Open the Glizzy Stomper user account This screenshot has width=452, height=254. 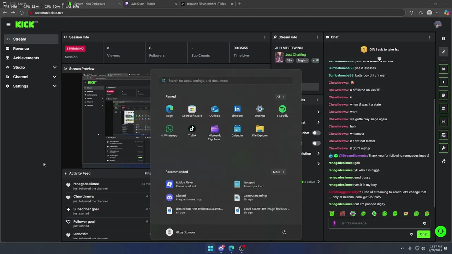(180, 232)
